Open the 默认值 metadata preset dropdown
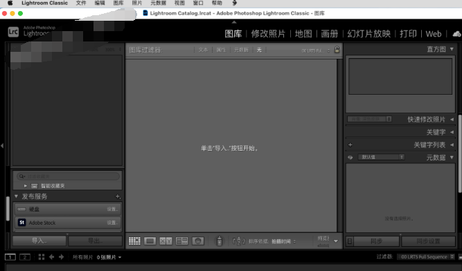Screen dimensions: 462x271 [381, 157]
